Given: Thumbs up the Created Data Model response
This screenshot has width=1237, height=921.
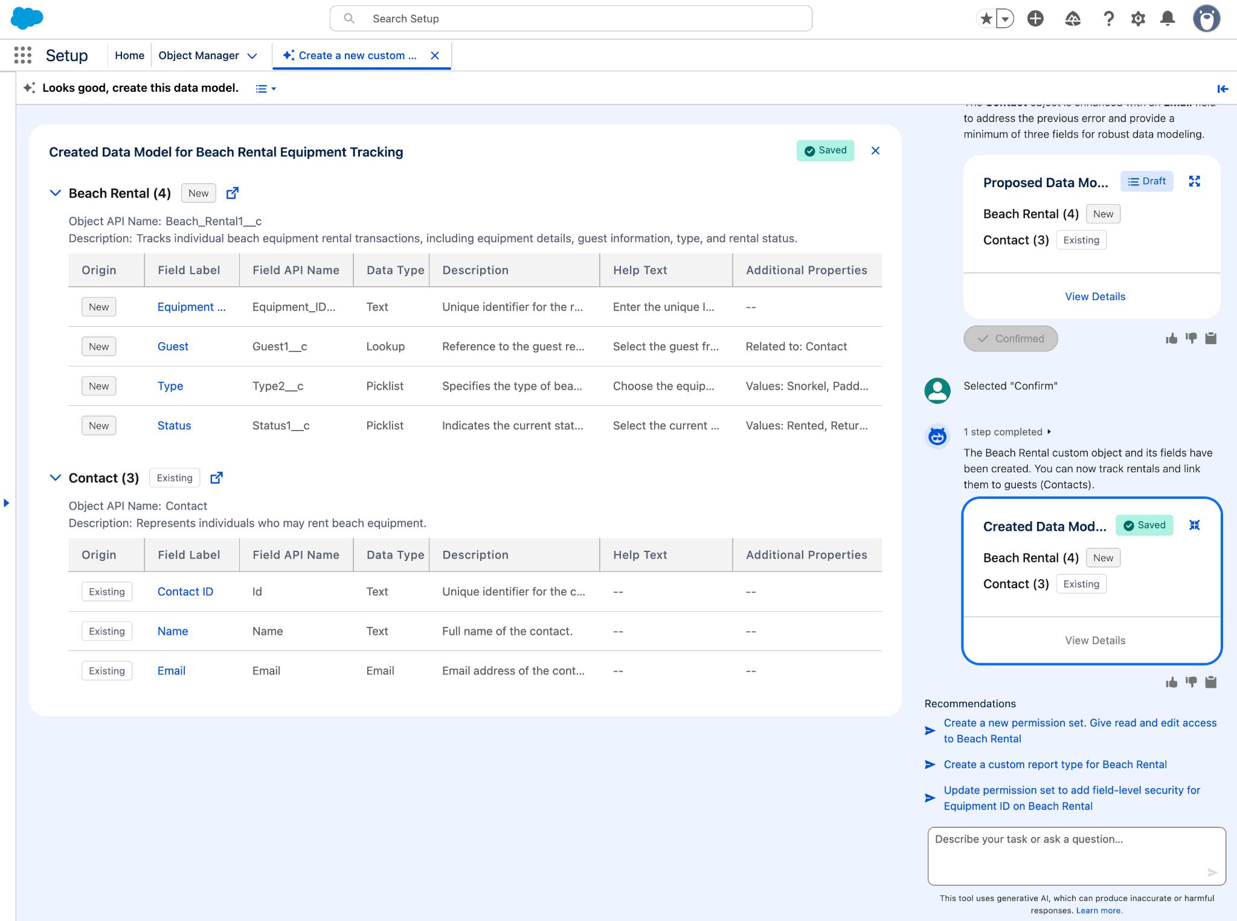Looking at the screenshot, I should tap(1172, 682).
